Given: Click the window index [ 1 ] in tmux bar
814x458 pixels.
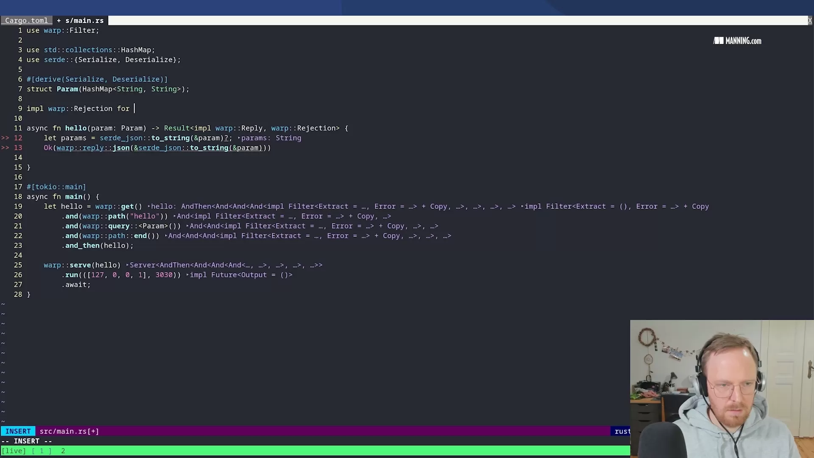Looking at the screenshot, I should [41, 451].
